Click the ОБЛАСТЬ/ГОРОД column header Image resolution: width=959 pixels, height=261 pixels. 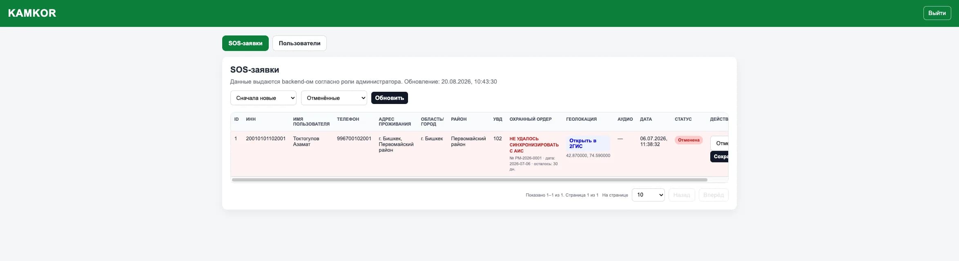(432, 122)
